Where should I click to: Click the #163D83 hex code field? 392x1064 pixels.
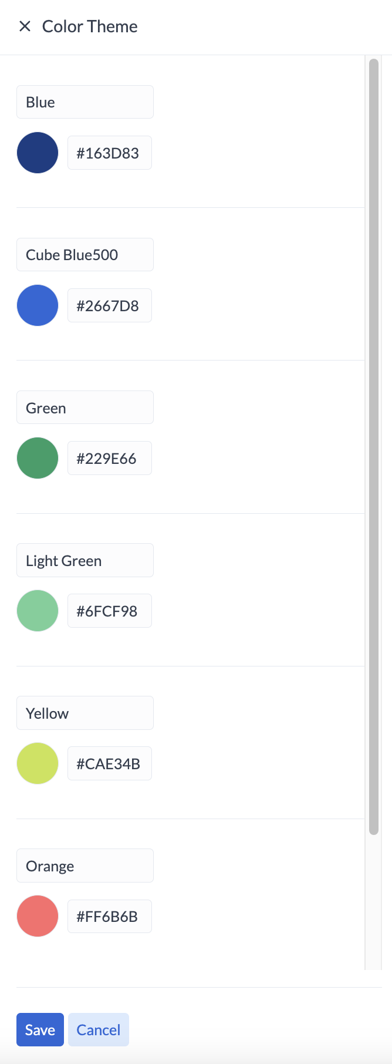(110, 153)
